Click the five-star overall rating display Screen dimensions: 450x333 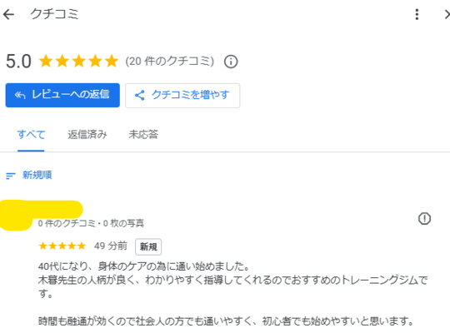(78, 62)
